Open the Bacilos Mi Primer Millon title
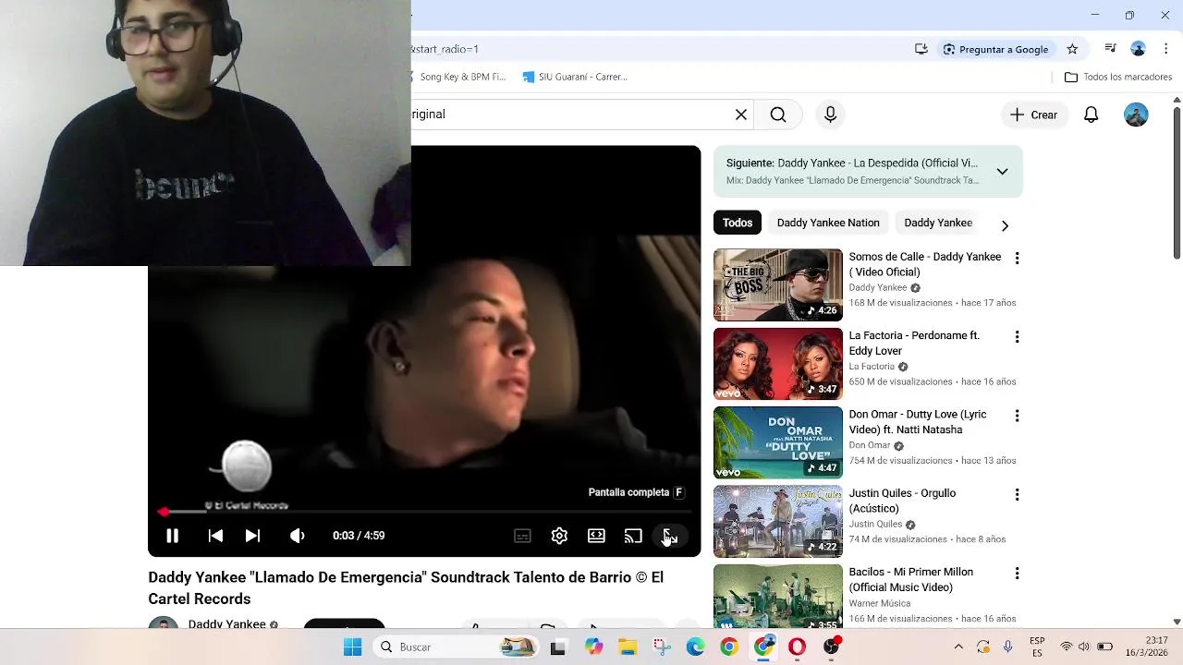 coord(910,579)
